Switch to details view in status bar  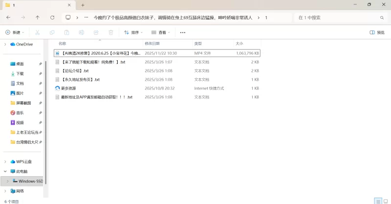click(377, 201)
